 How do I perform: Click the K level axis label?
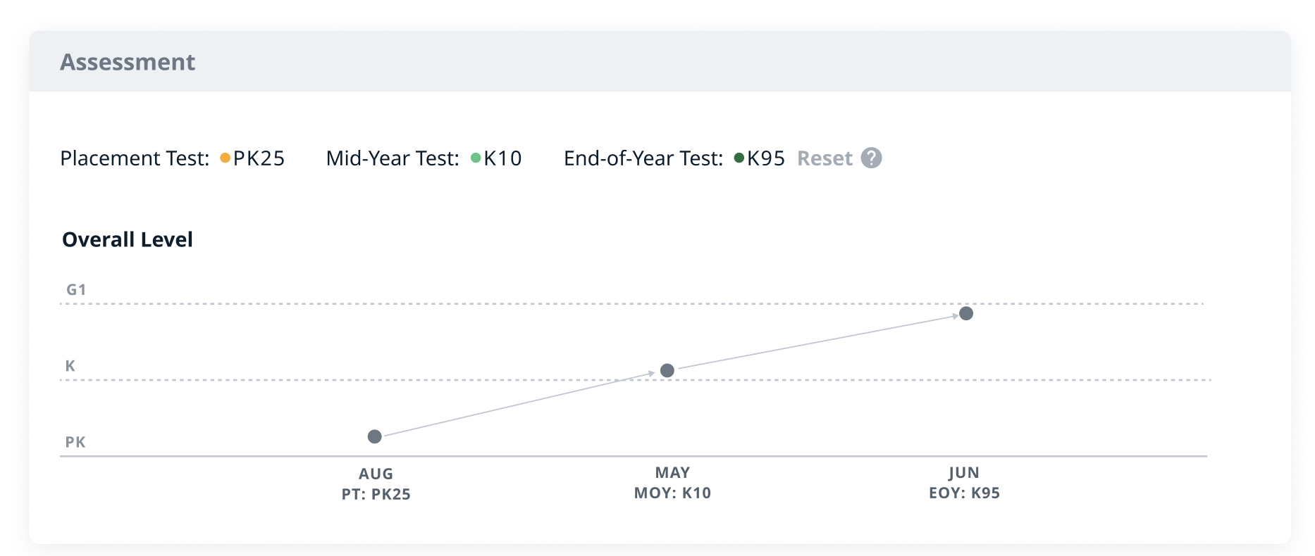pyautogui.click(x=70, y=365)
